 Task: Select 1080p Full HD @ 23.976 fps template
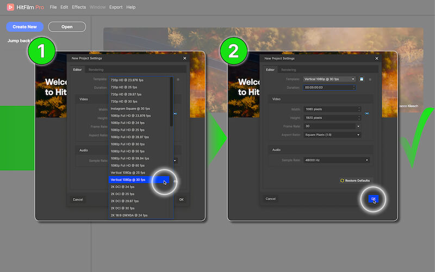point(139,116)
